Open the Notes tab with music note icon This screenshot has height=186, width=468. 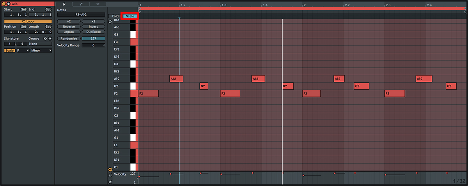(x=64, y=4)
